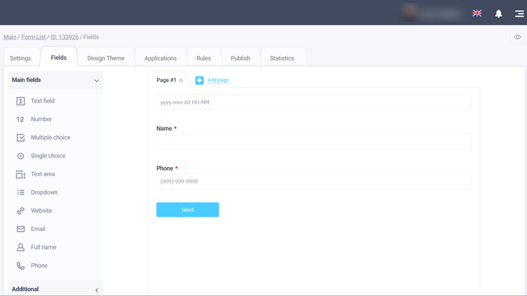Select the Text field icon
Viewport: 527px width, 296px height.
21,101
